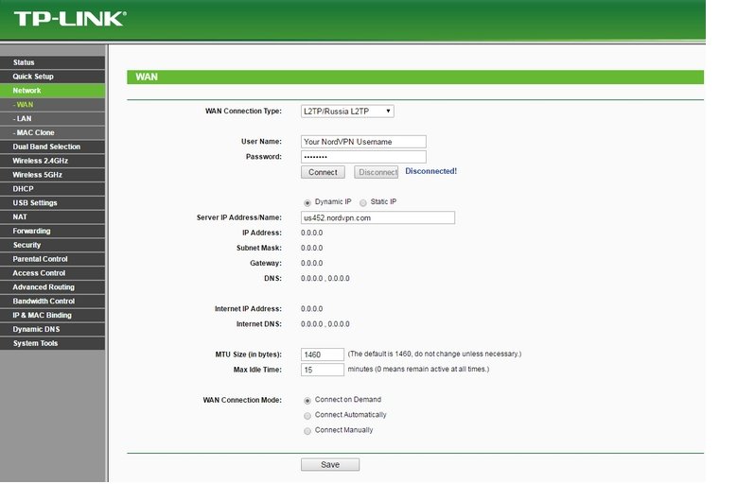Screen dimensions: 737x484
Task: Click the TP-LINK logo
Action: [70, 19]
